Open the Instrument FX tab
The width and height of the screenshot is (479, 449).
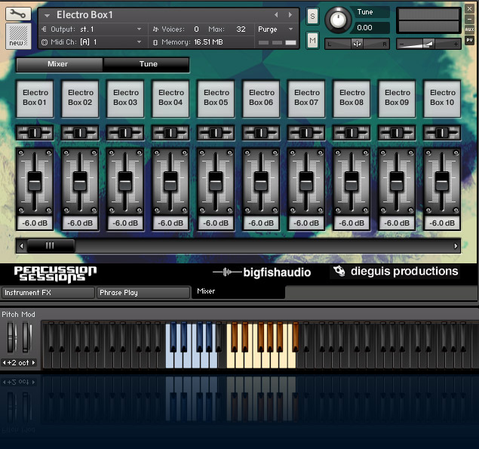48,293
